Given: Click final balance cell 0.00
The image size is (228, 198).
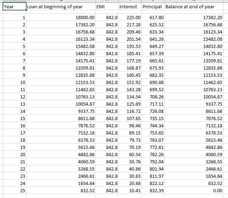Looking at the screenshot, I should (194, 191).
